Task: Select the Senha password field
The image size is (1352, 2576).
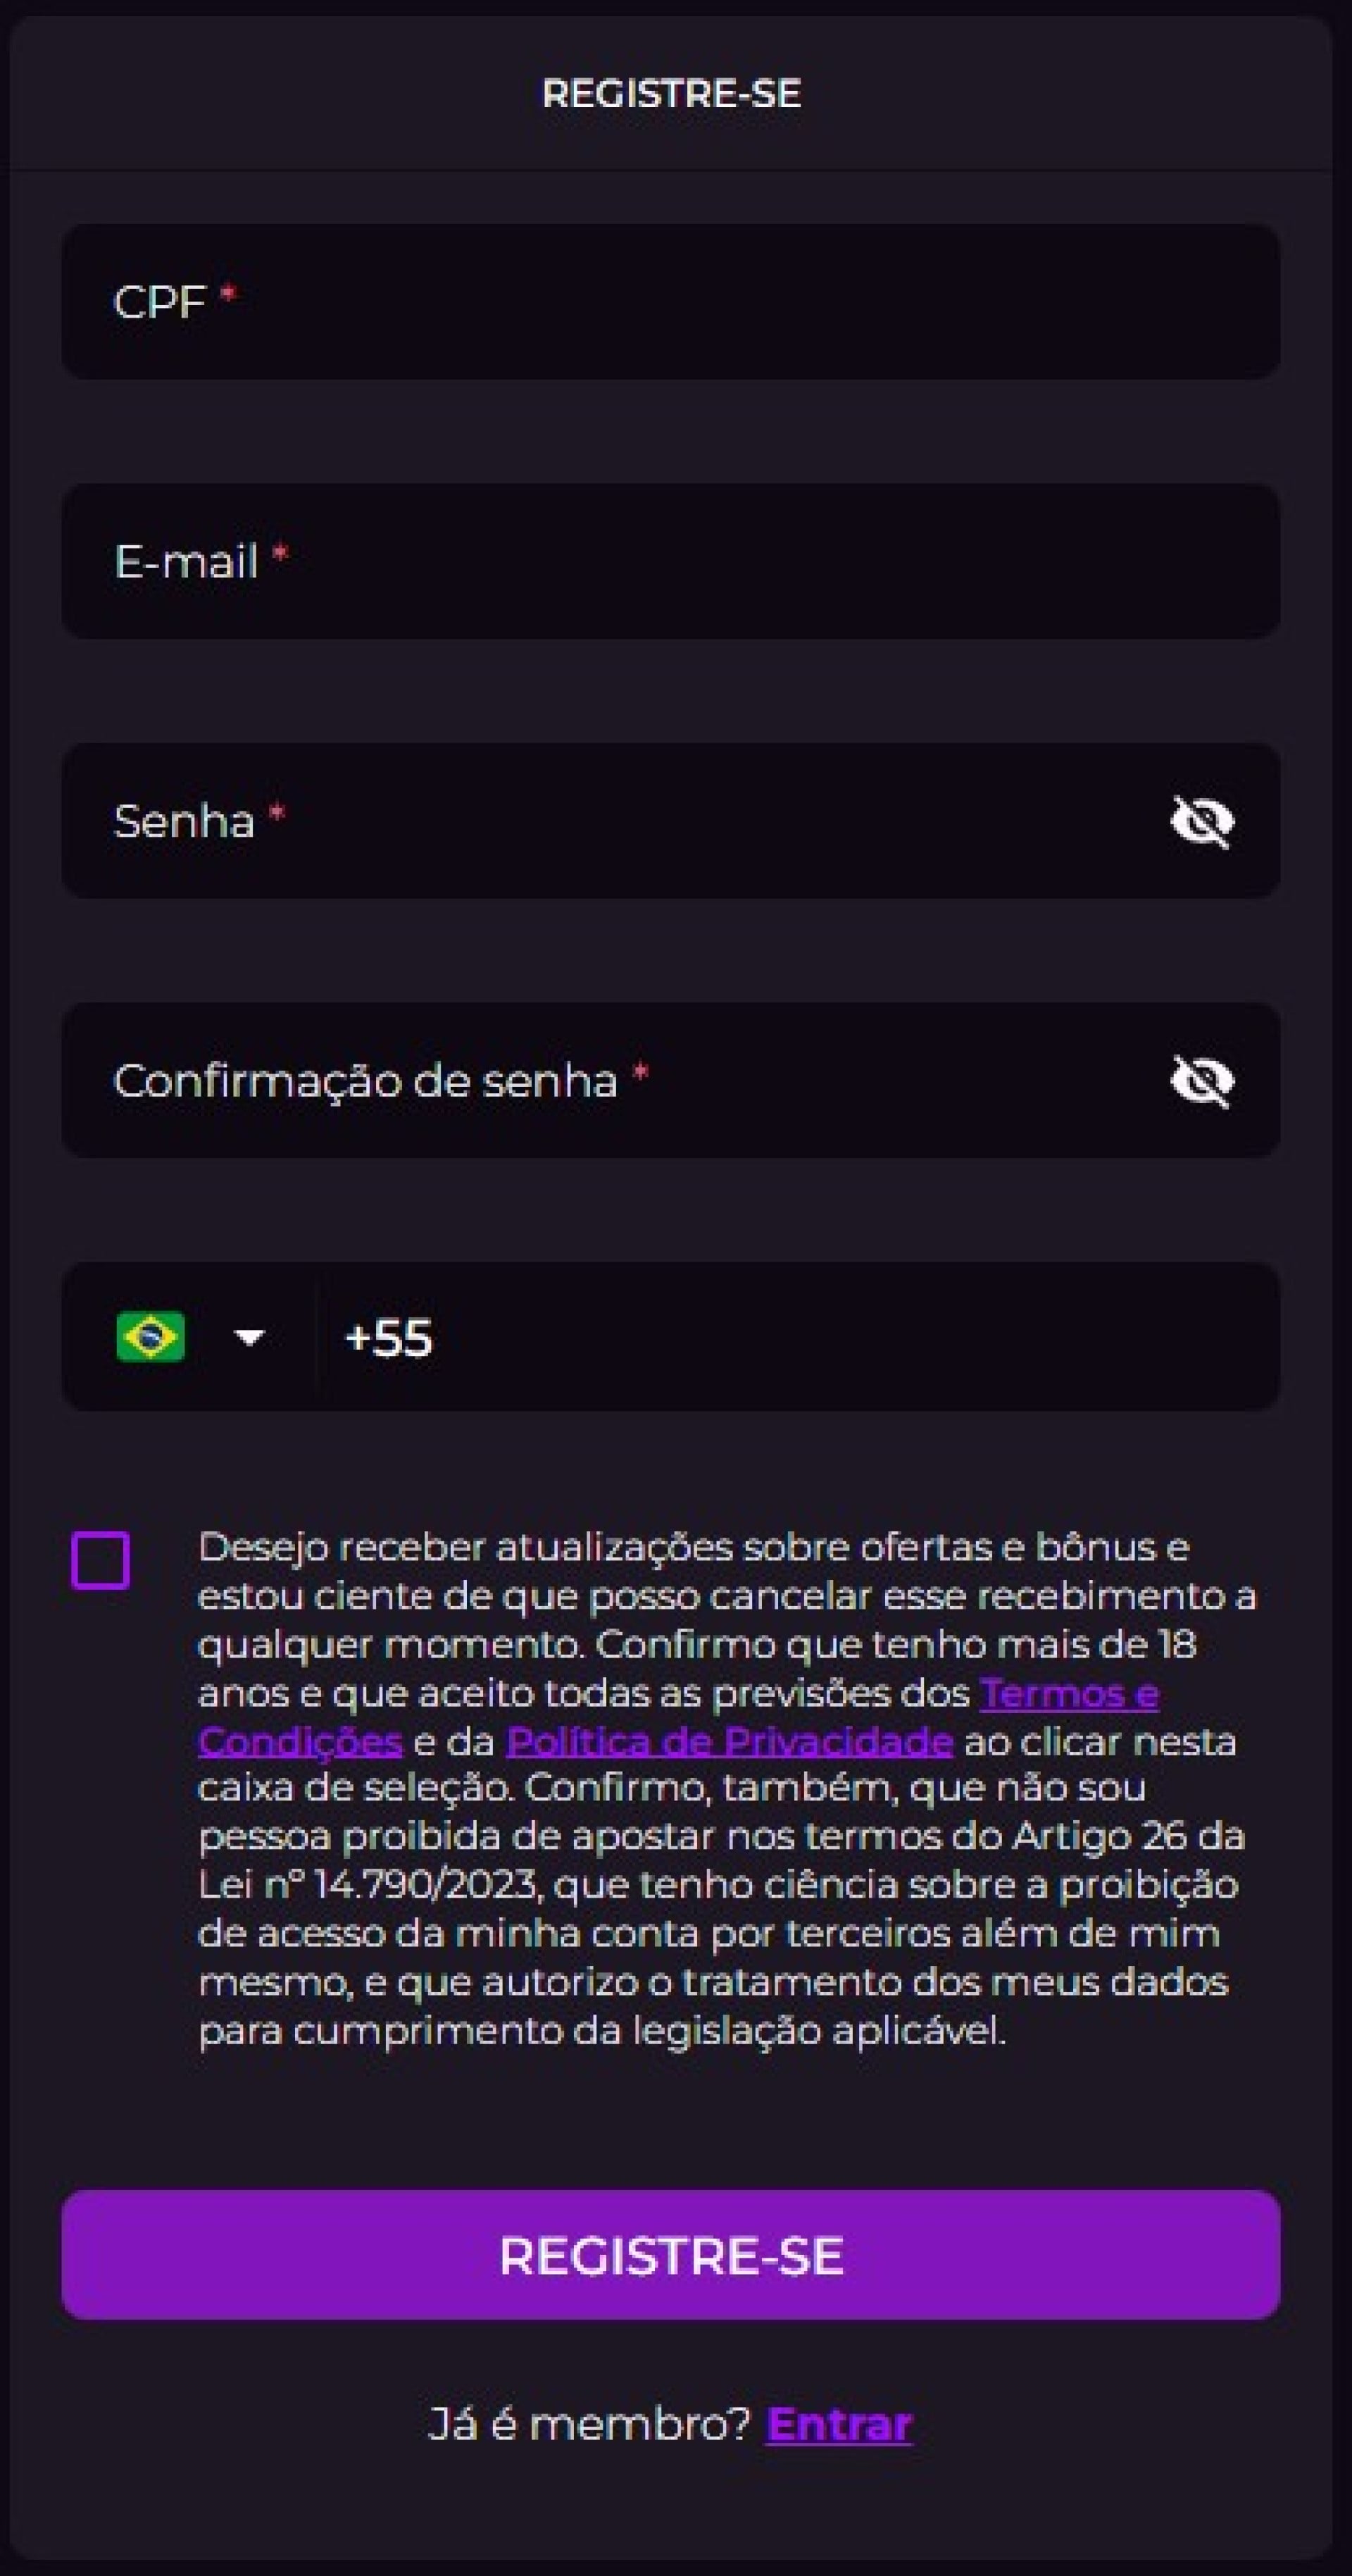Action: tap(600, 822)
